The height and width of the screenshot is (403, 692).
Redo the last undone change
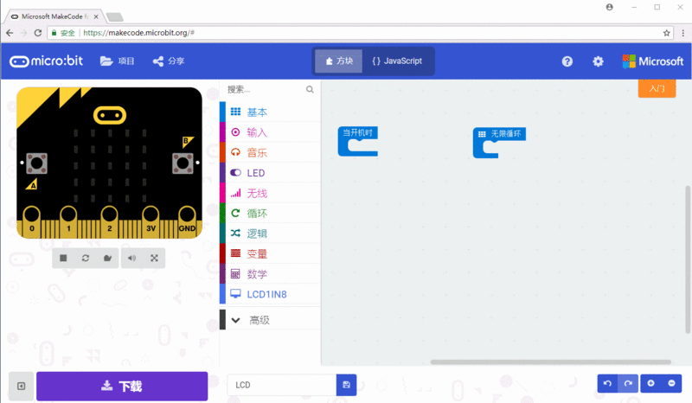coord(628,383)
